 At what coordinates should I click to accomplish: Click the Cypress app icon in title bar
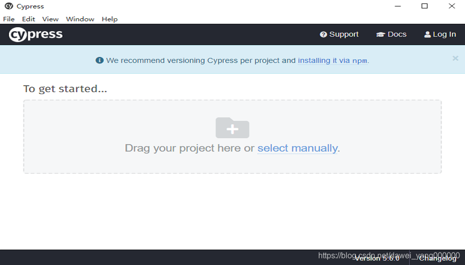coord(9,6)
